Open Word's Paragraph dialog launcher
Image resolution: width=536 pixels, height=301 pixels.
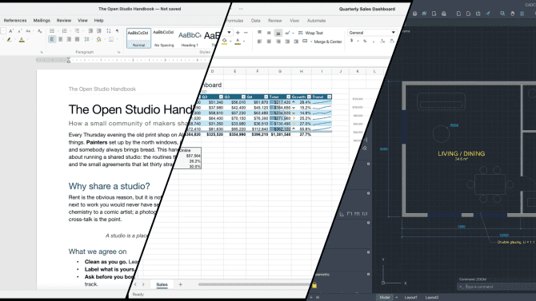click(x=119, y=52)
